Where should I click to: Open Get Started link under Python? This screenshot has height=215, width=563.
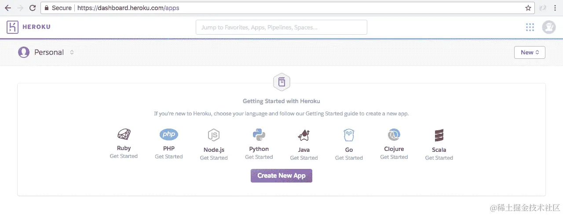click(259, 157)
